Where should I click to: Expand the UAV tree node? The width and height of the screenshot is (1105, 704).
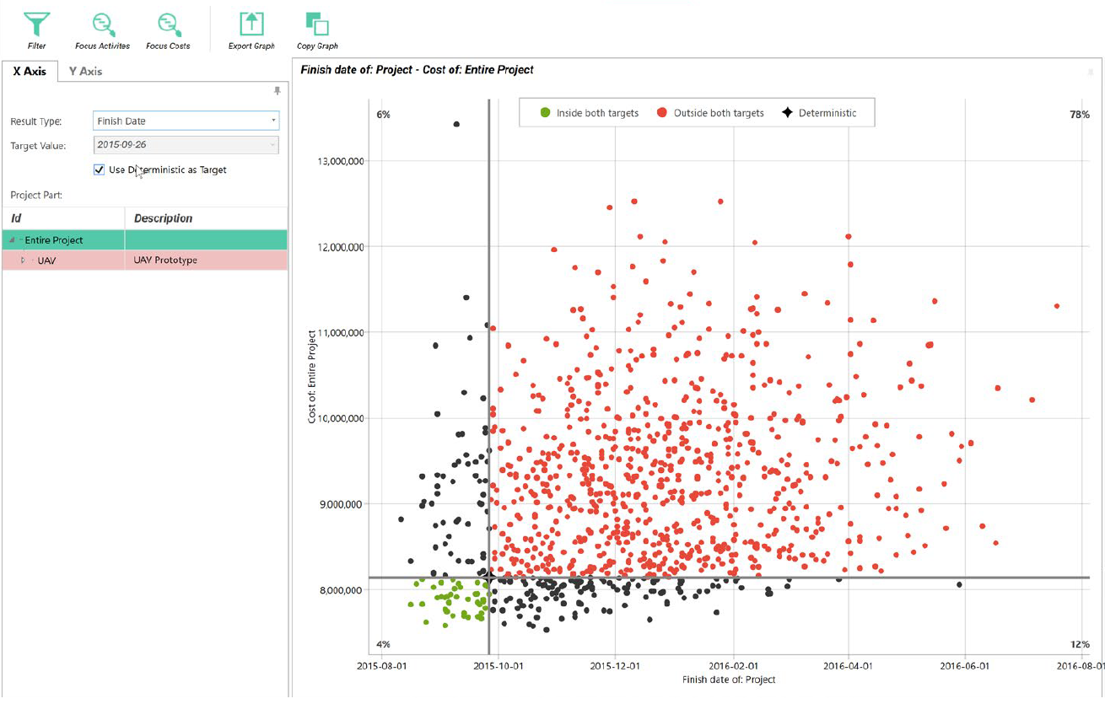(24, 261)
